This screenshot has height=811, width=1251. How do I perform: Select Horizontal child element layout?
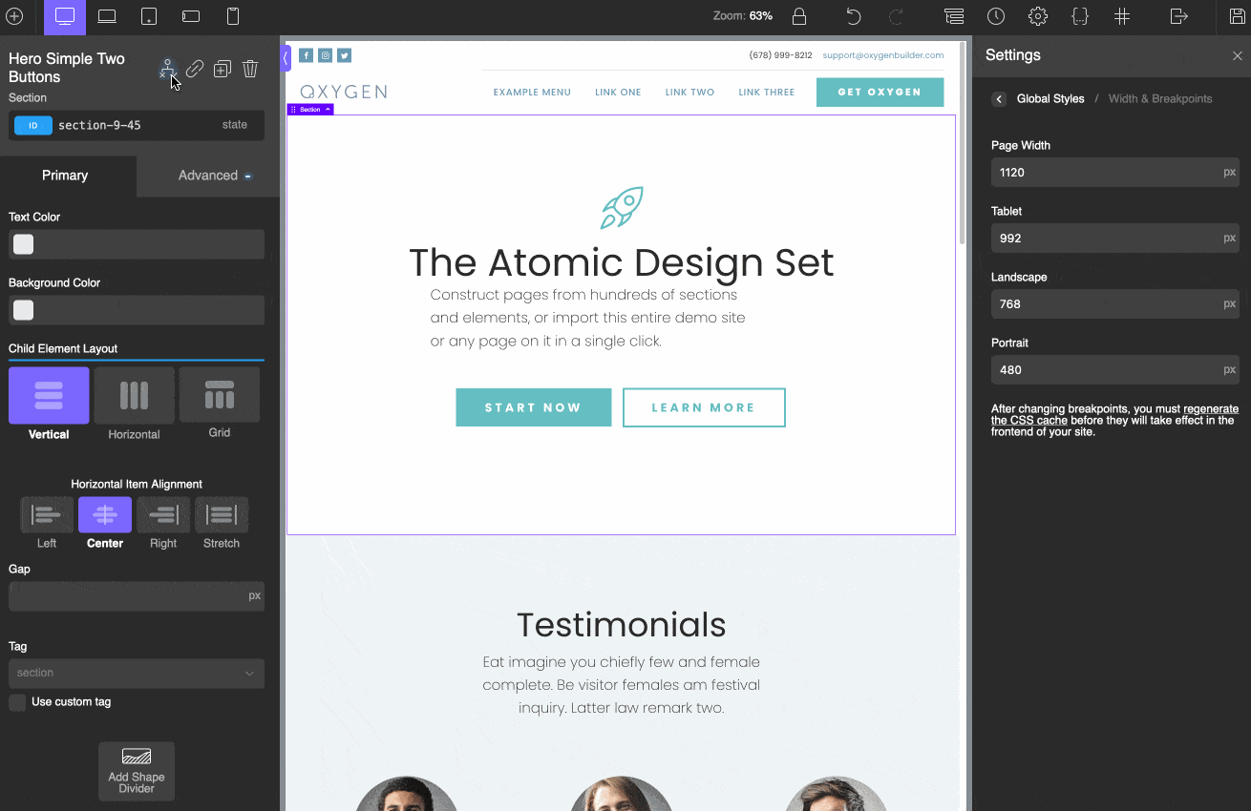coord(134,394)
